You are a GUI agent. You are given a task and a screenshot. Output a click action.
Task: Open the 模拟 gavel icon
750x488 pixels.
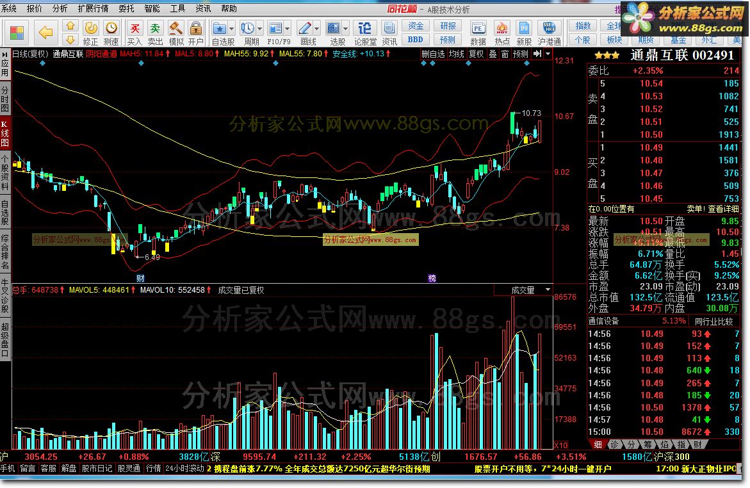coord(175,28)
